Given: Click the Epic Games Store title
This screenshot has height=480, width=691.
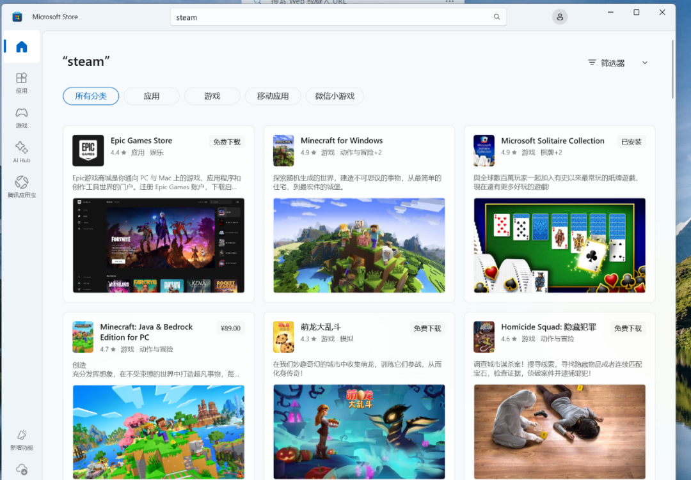Looking at the screenshot, I should point(141,141).
